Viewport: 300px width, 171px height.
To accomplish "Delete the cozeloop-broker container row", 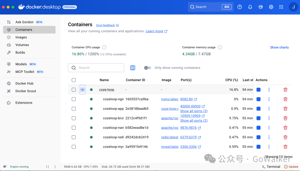I will tap(285, 118).
